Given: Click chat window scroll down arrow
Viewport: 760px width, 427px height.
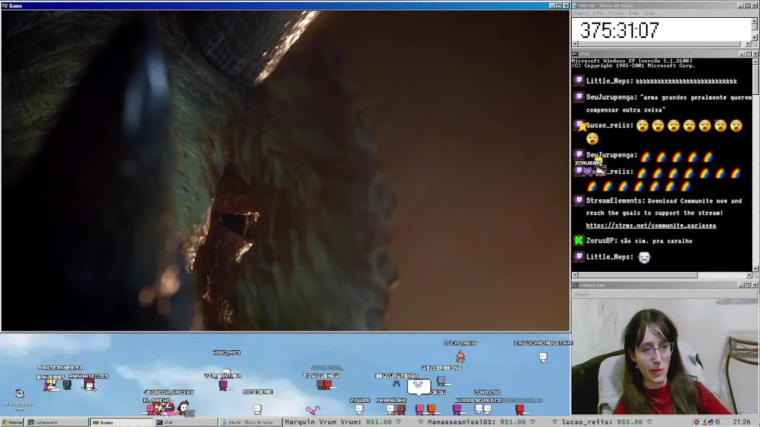Looking at the screenshot, I should (755, 269).
